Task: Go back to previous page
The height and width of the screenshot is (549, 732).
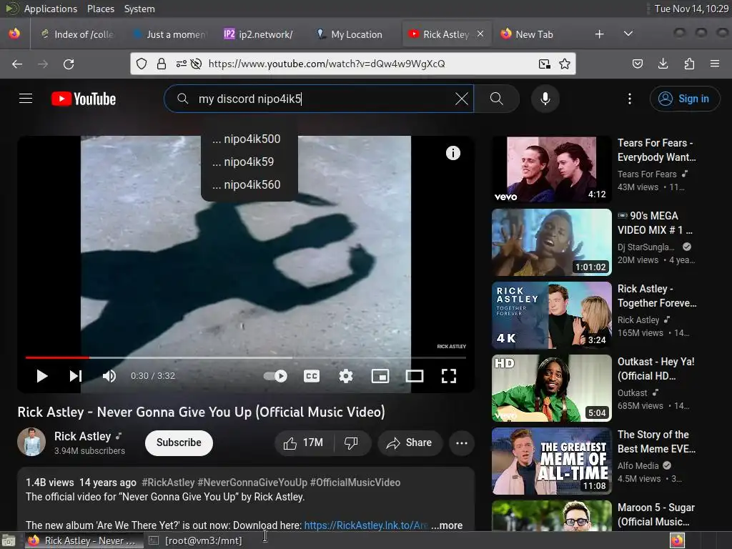Action: tap(17, 64)
